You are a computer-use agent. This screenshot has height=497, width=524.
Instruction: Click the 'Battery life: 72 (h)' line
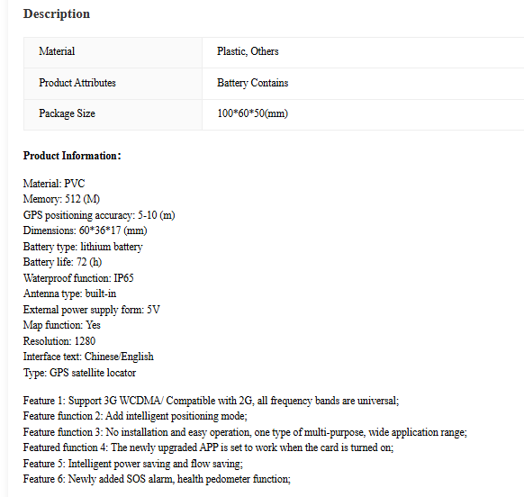tap(62, 262)
